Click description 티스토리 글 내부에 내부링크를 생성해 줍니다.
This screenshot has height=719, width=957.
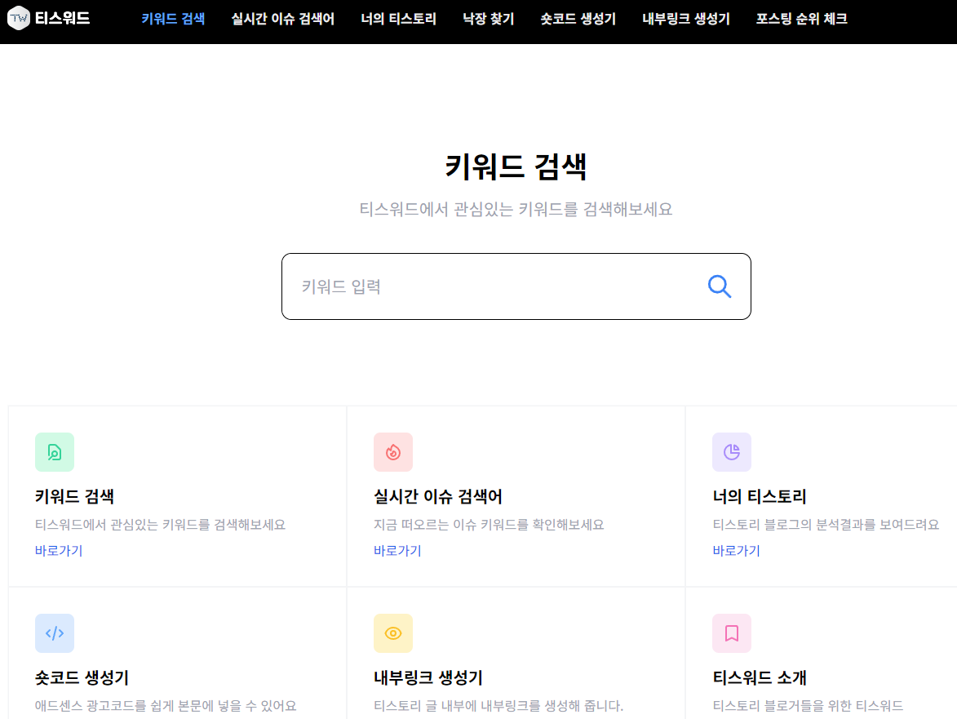click(498, 706)
